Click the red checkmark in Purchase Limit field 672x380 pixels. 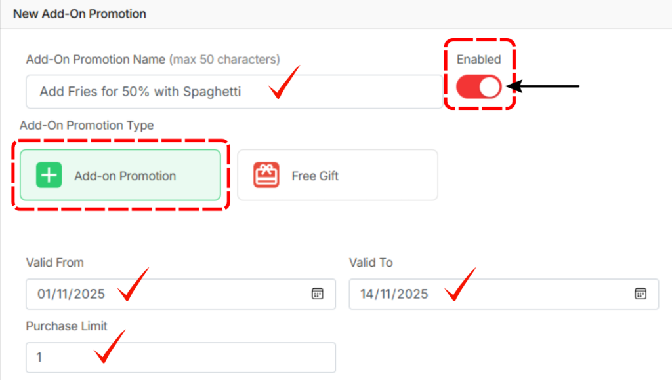pos(109,346)
